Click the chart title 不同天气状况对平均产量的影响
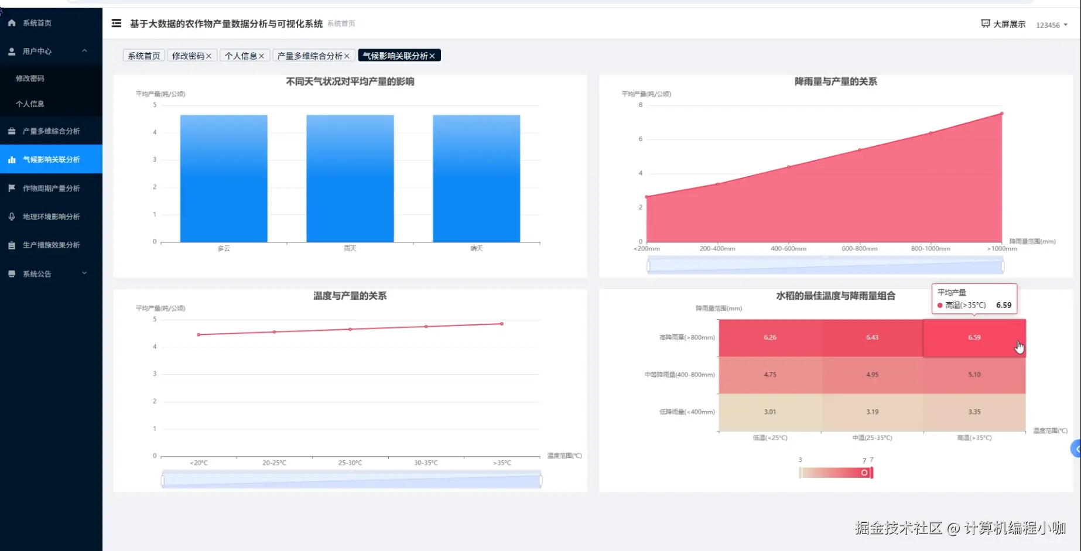Viewport: 1081px width, 551px height. click(x=350, y=81)
